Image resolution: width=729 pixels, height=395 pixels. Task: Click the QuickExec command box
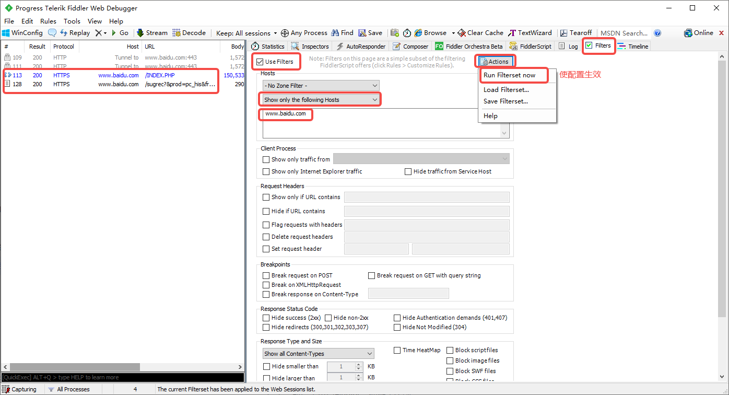(122, 377)
